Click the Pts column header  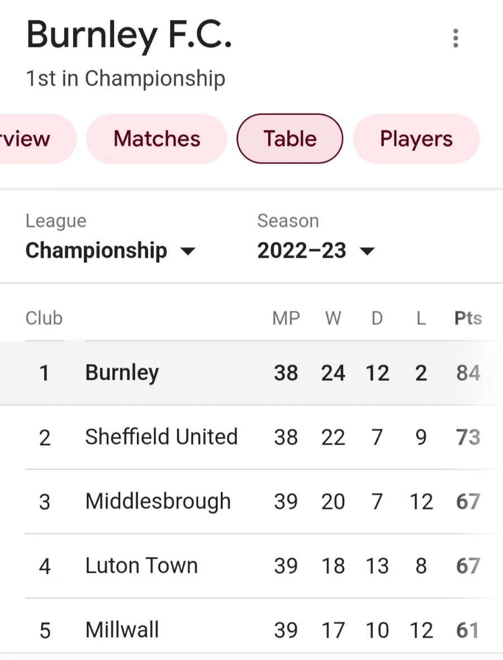click(x=468, y=318)
